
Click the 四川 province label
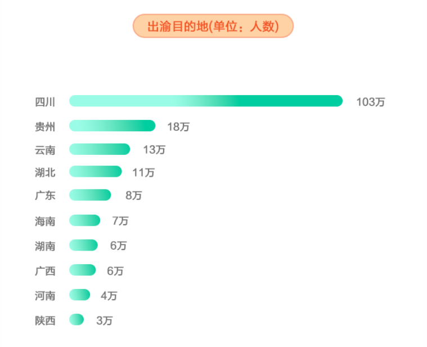pyautogui.click(x=45, y=102)
